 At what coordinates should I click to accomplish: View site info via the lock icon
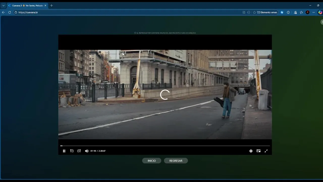(x=16, y=12)
